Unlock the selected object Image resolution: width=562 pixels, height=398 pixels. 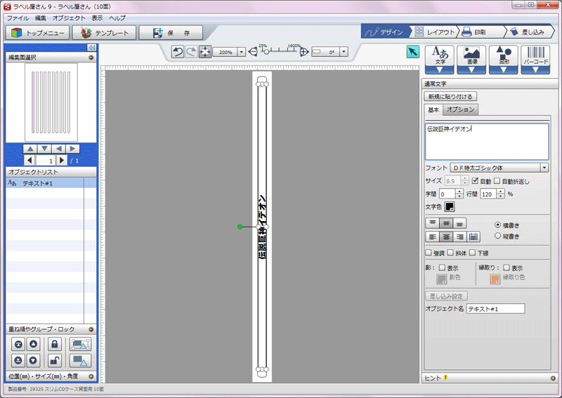[x=55, y=360]
